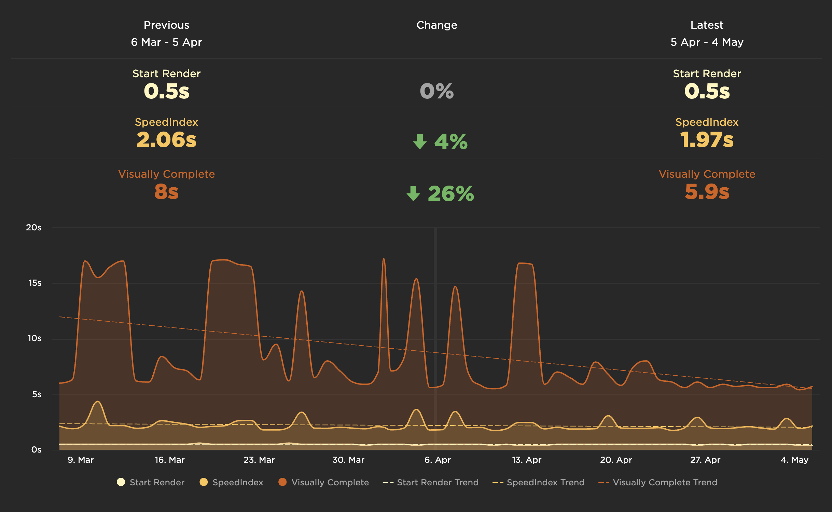This screenshot has height=512, width=832.
Task: Click the 5s y-axis label
Action: point(37,394)
